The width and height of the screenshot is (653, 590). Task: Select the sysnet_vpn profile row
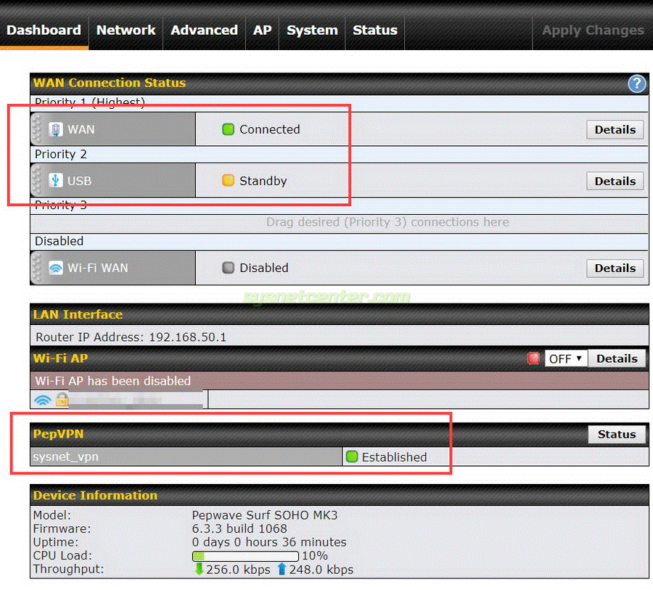click(x=186, y=456)
